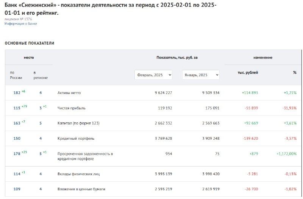The height and width of the screenshot is (199, 303).
Task: Click the Показатель, тыс. руб. за header
Action: point(177,57)
